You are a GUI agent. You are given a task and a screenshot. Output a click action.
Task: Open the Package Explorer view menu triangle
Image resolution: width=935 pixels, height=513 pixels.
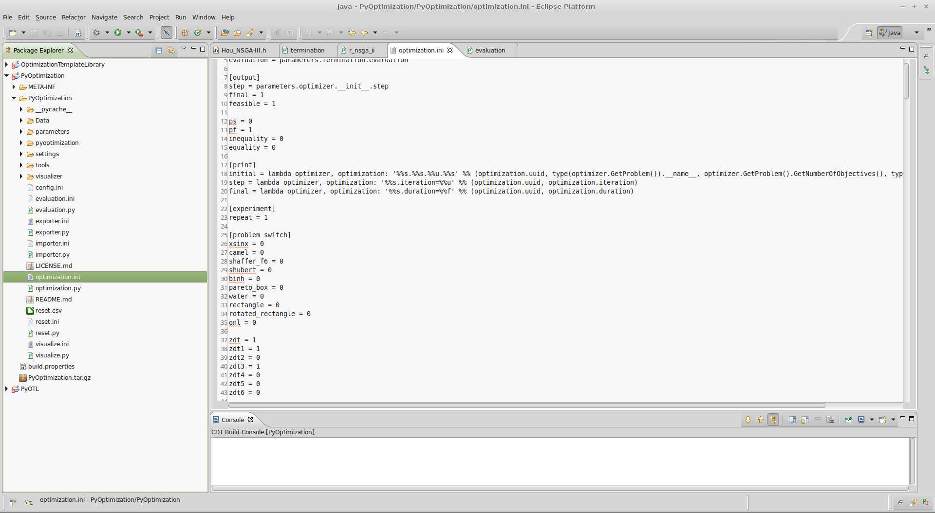[x=184, y=48]
